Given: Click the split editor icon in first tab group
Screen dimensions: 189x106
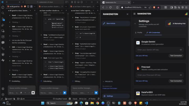Looking at the screenshot, I should pyautogui.click(x=28, y=6).
